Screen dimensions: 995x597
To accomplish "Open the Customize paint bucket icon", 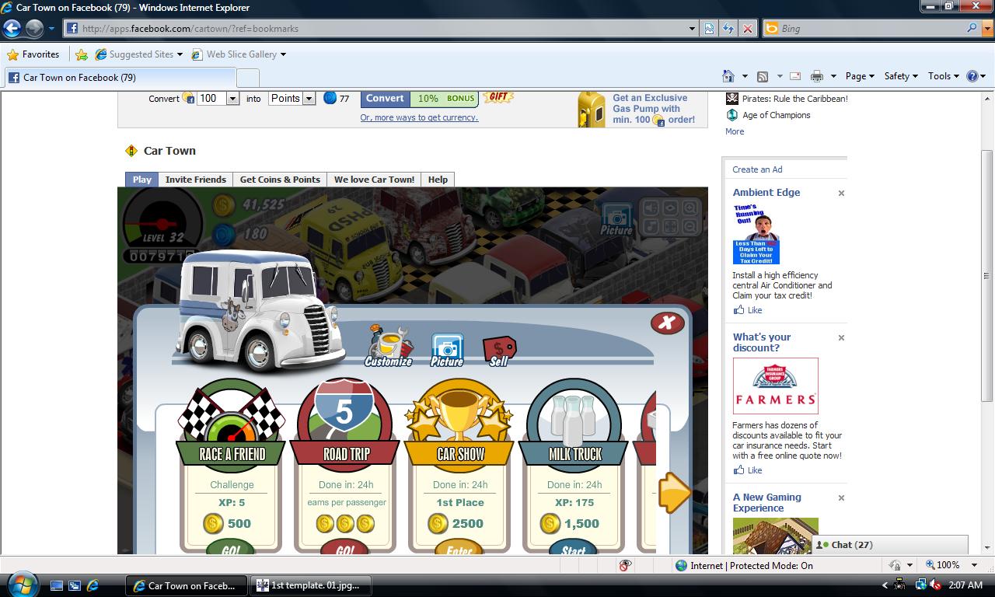I will (x=388, y=346).
